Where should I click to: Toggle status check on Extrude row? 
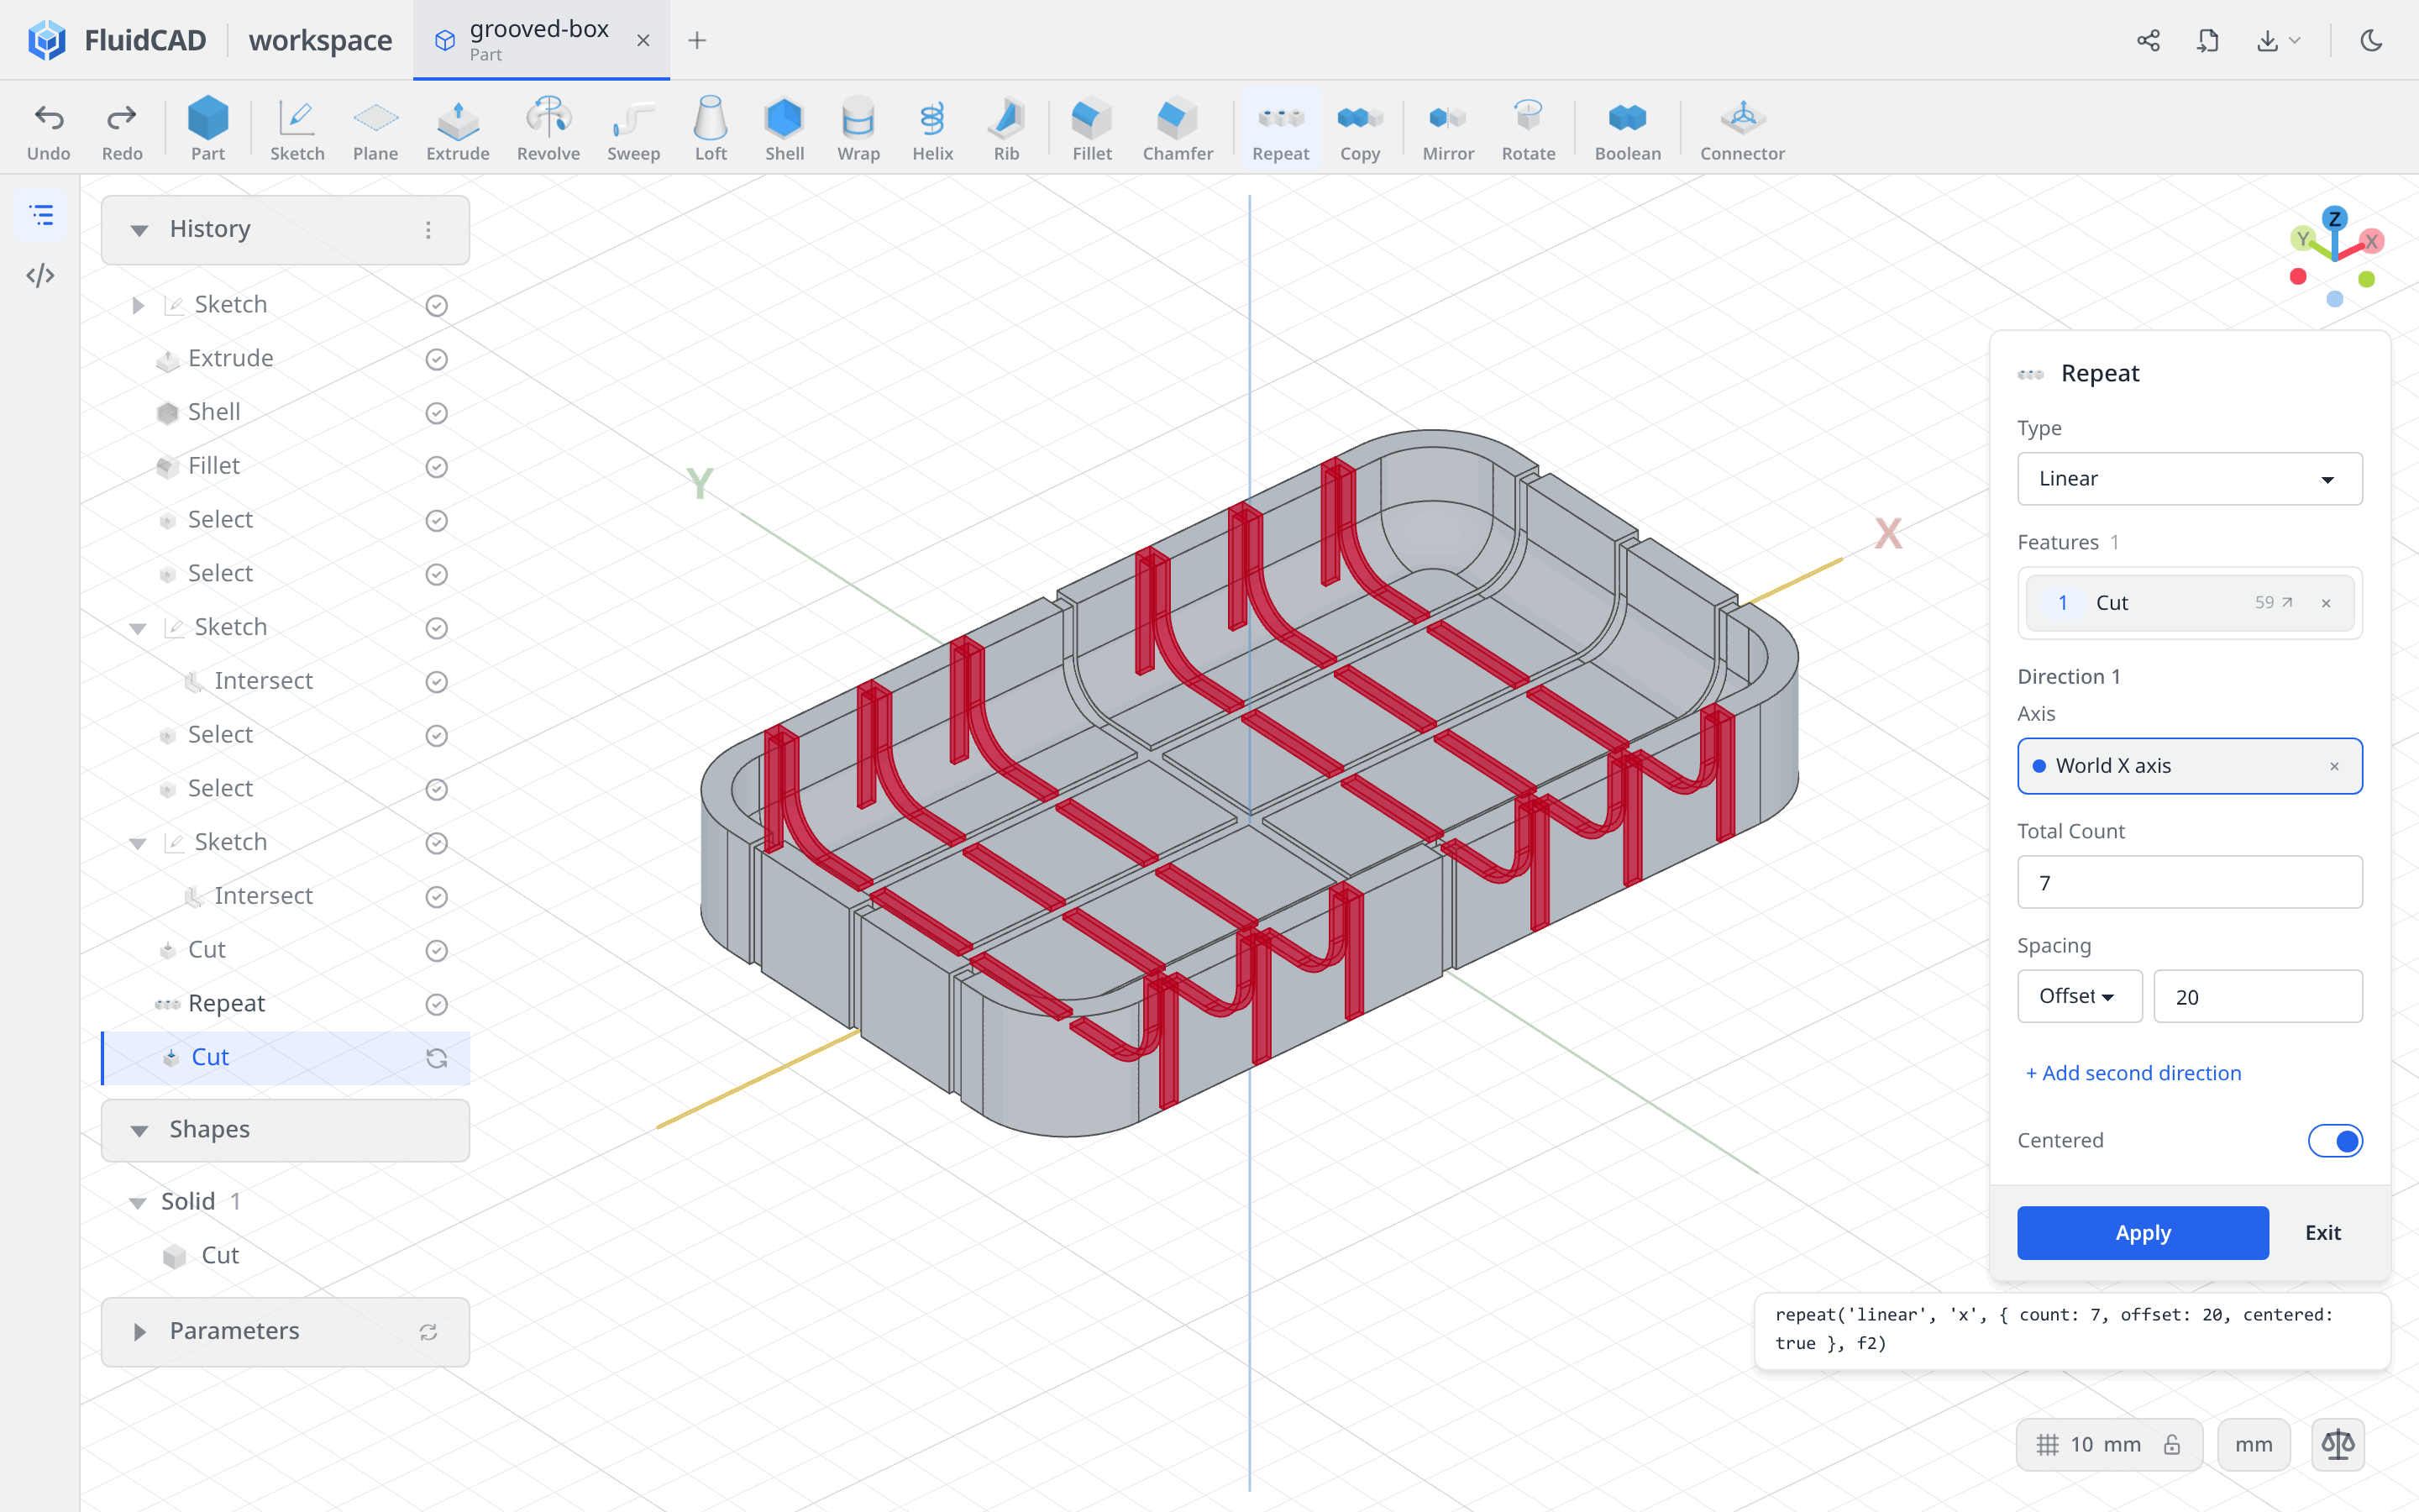point(436,359)
